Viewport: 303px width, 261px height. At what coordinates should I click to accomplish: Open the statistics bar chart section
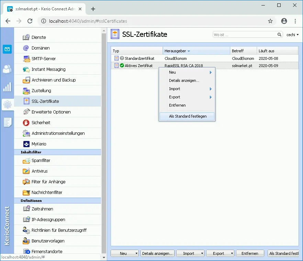7,87
